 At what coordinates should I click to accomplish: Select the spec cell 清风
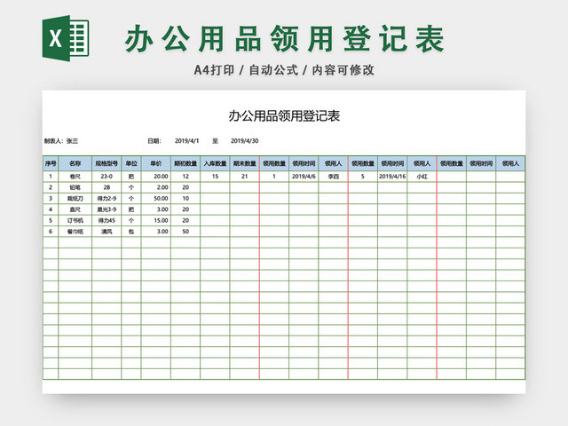(x=106, y=232)
